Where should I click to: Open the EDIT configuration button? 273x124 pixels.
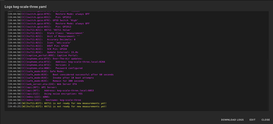pyautogui.click(x=252, y=120)
